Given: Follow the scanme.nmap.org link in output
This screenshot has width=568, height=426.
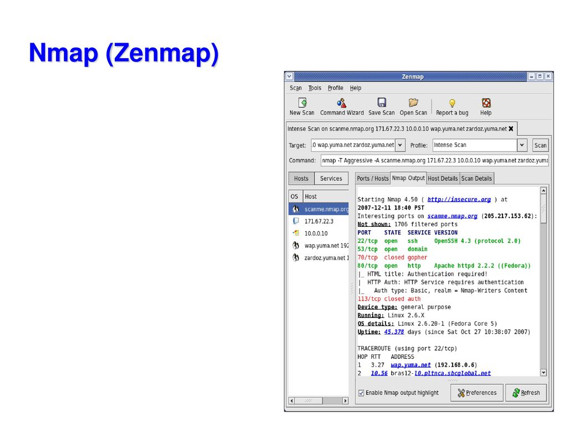Looking at the screenshot, I should click(452, 216).
